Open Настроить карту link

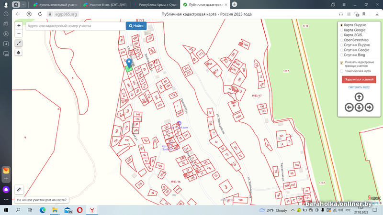[x=359, y=87]
